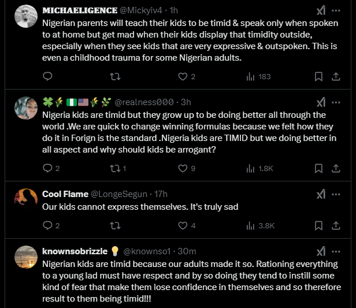Repost the MICHAELIGENCE tweet

(x=115, y=76)
